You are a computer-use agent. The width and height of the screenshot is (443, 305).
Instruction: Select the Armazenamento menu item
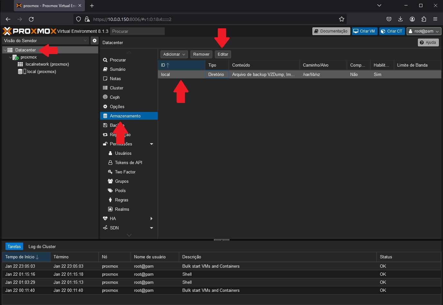click(129, 116)
